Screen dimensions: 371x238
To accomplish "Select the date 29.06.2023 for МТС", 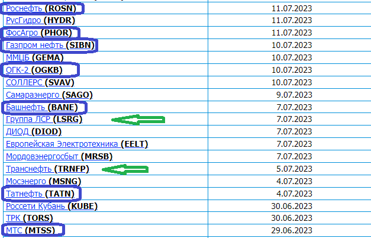I will pos(292,230).
